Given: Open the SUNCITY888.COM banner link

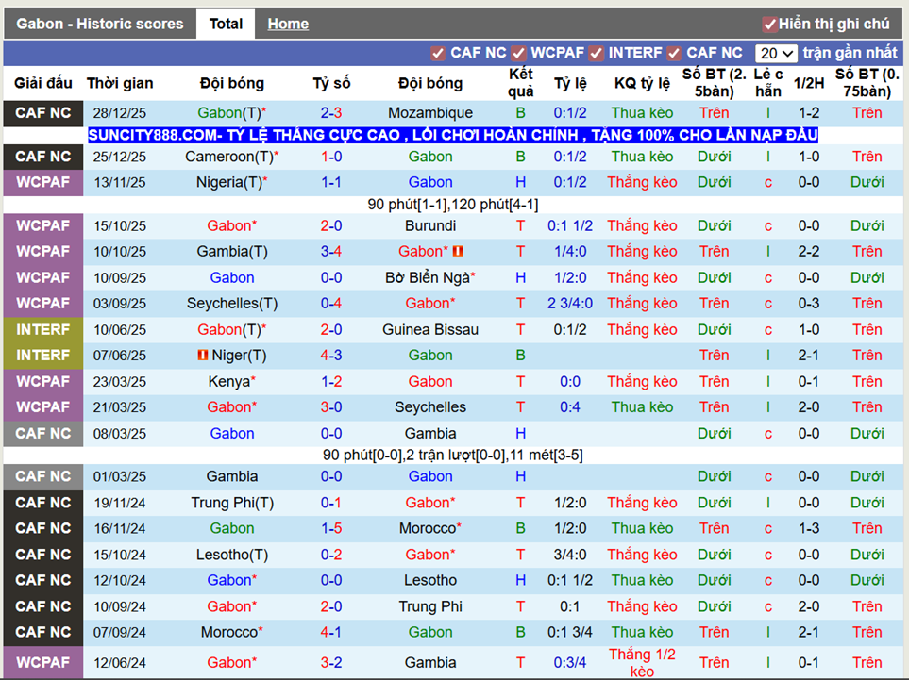Looking at the screenshot, I should point(453,135).
